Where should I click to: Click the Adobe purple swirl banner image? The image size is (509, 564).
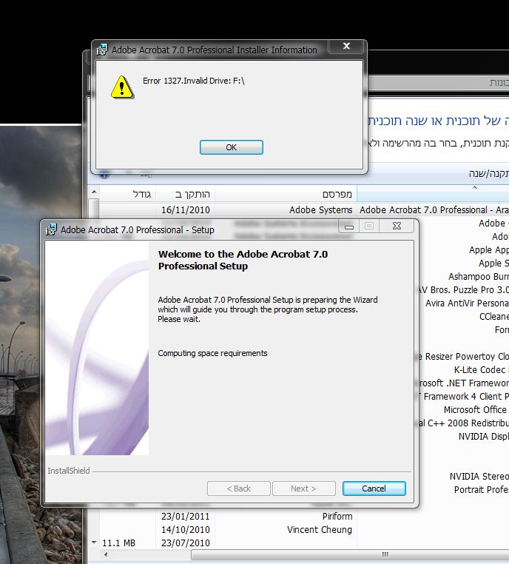click(97, 348)
